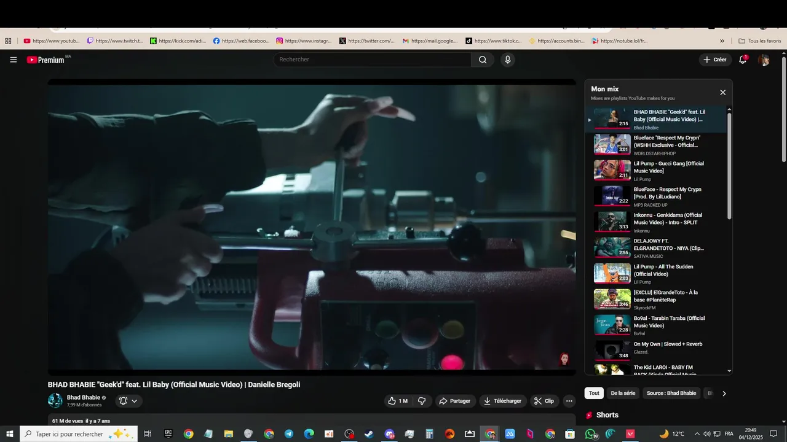The width and height of the screenshot is (787, 442).
Task: Select the Tout filter chip
Action: pos(594,394)
